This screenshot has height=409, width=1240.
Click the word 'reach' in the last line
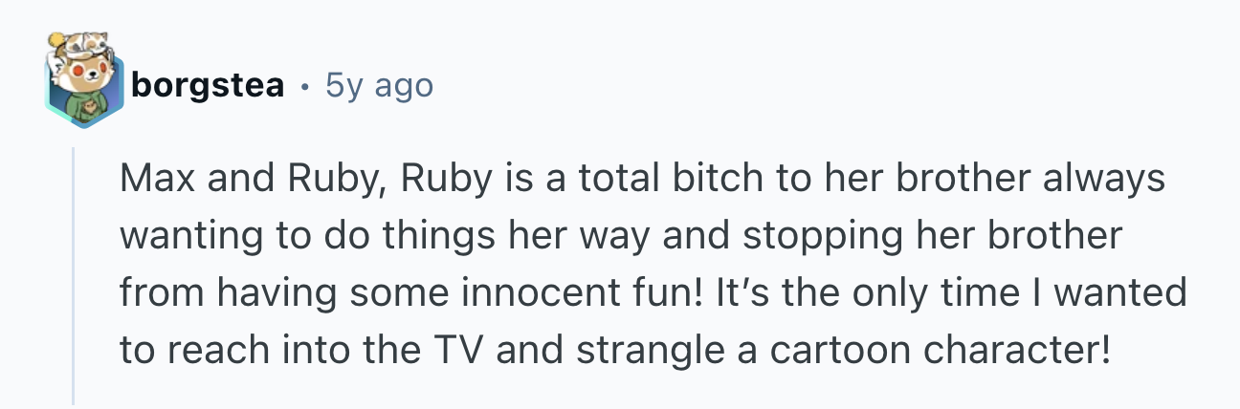point(210,351)
